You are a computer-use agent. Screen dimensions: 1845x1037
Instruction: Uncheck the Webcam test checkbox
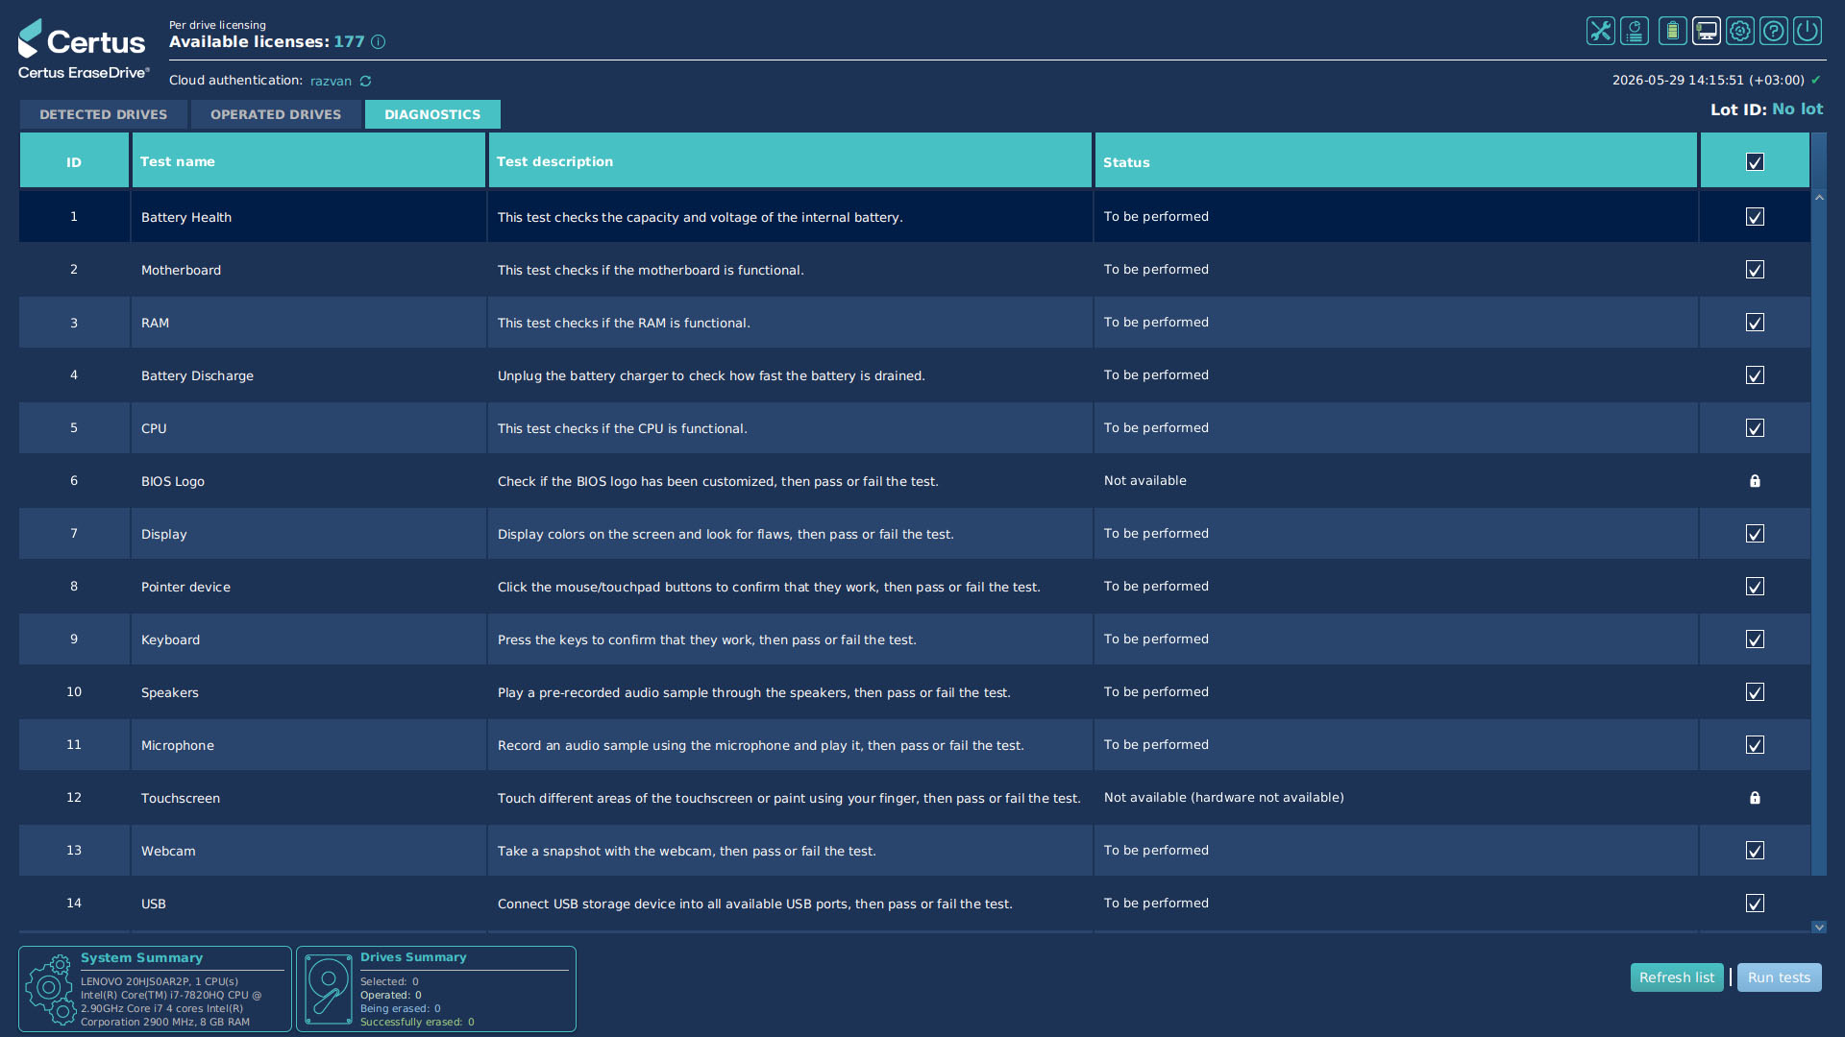[x=1756, y=851]
